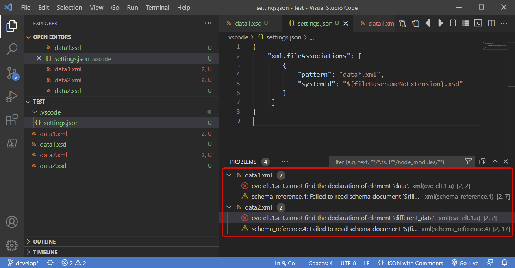Click the open settings file icon
Viewport: 515px width, 268px height.
tap(415, 24)
